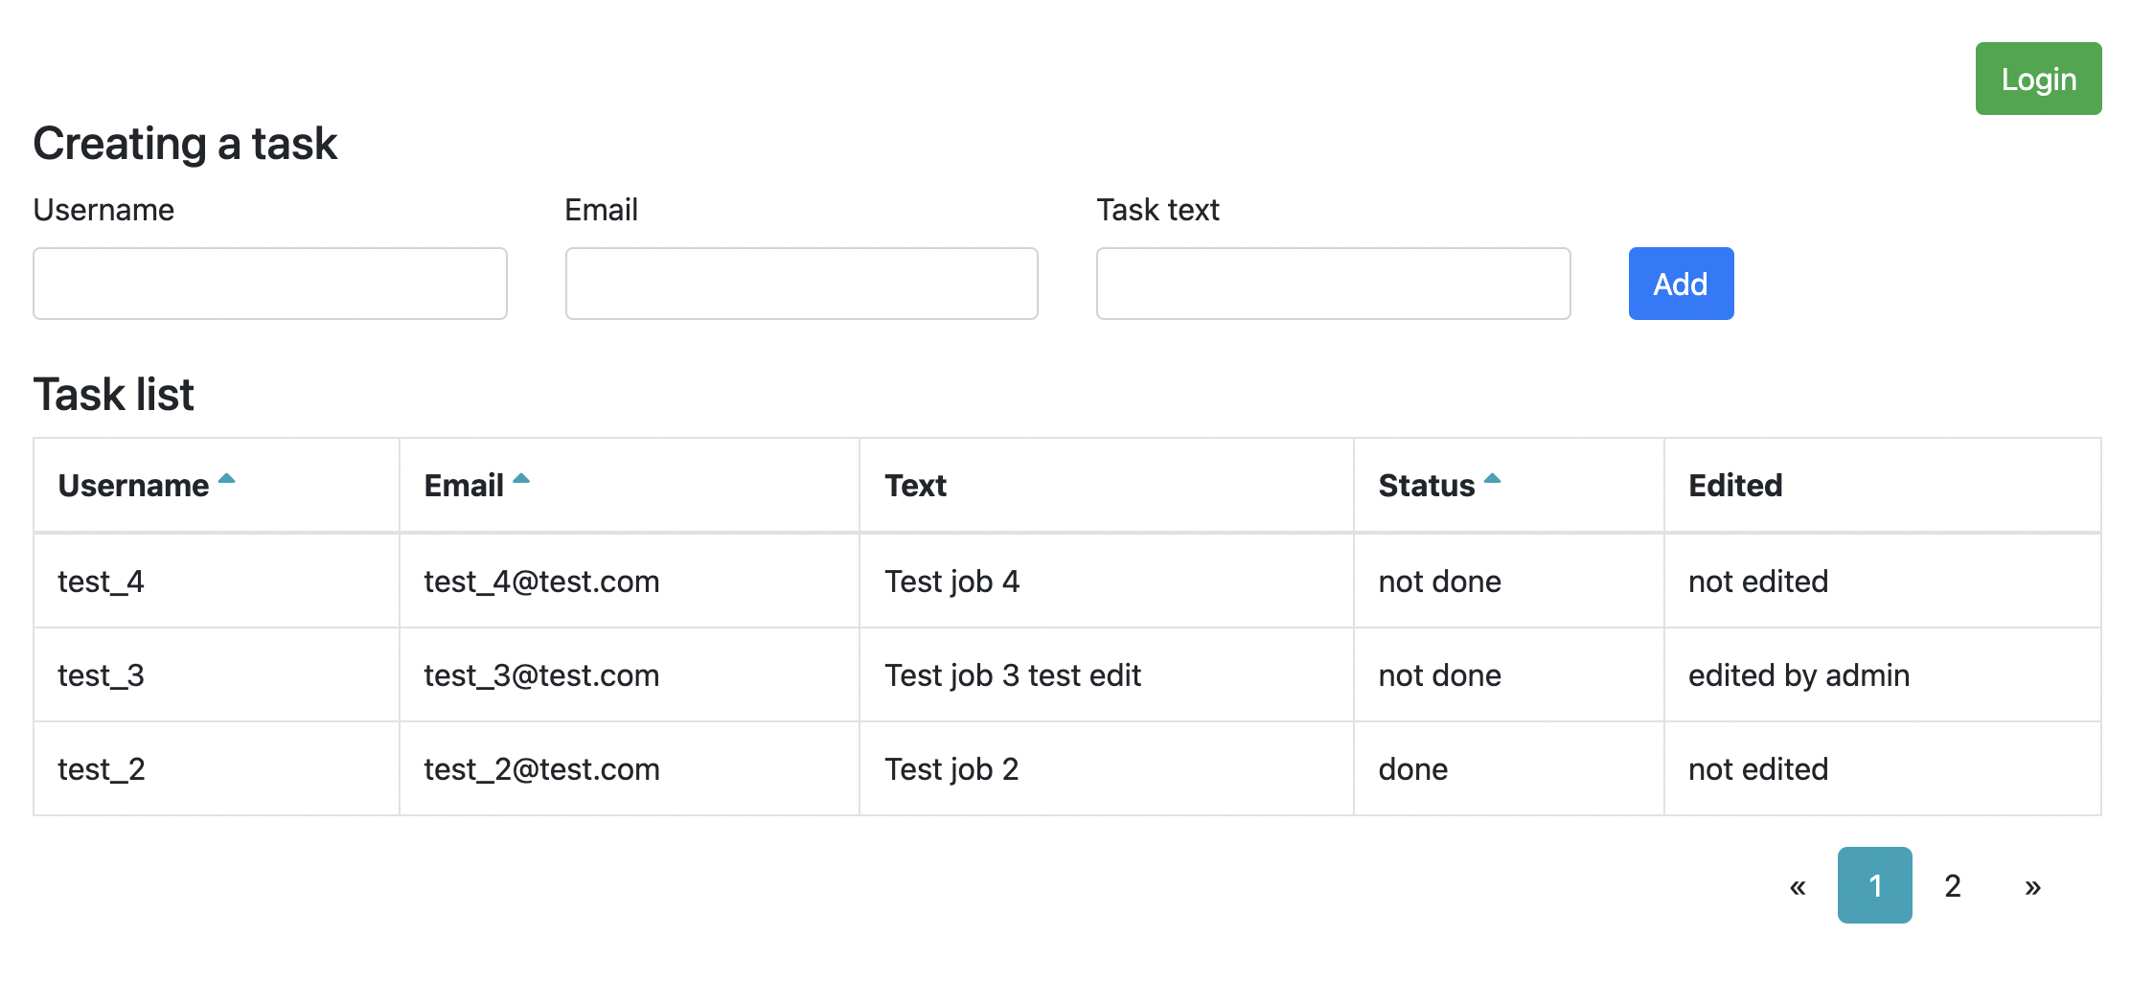Click the Email column header text
The width and height of the screenshot is (2131, 981).
pos(464,486)
